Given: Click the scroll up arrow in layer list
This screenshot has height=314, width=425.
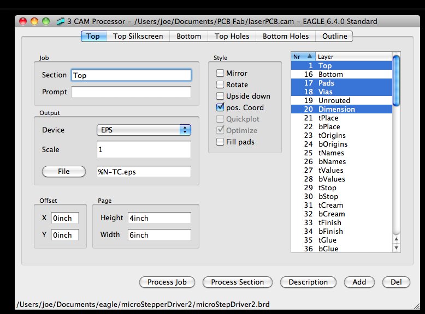Looking at the screenshot, I should tap(396, 239).
